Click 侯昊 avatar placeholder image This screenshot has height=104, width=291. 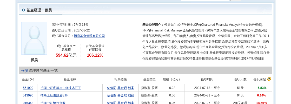point(34,38)
